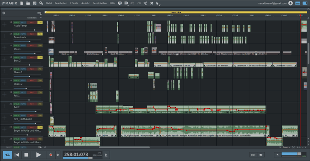
Task: Select the Fall 2 track name
Action: (17, 107)
